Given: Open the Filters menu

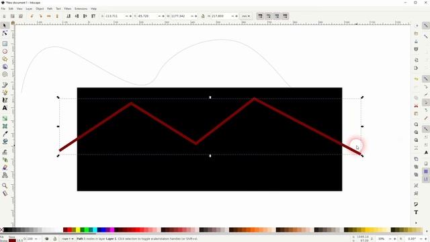Looking at the screenshot, I should pyautogui.click(x=68, y=9).
